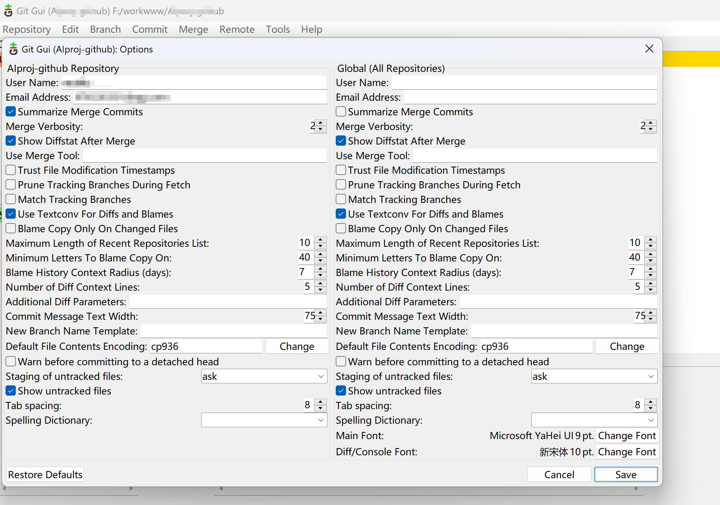Increase repository Recent Repositories List length
720x505 pixels.
pos(321,240)
